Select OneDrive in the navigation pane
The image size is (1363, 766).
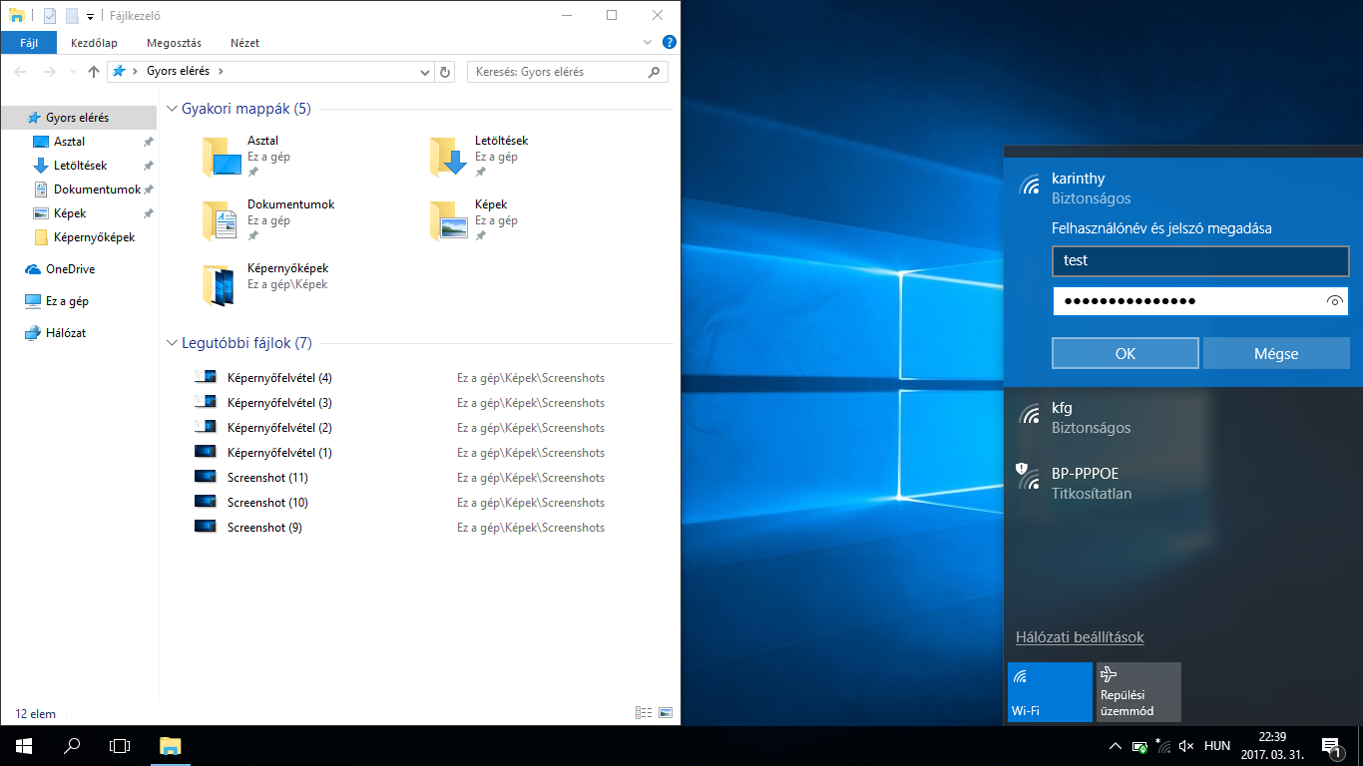coord(70,269)
